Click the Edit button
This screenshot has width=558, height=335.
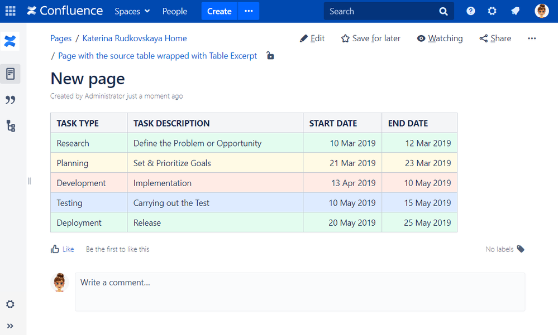pos(312,38)
